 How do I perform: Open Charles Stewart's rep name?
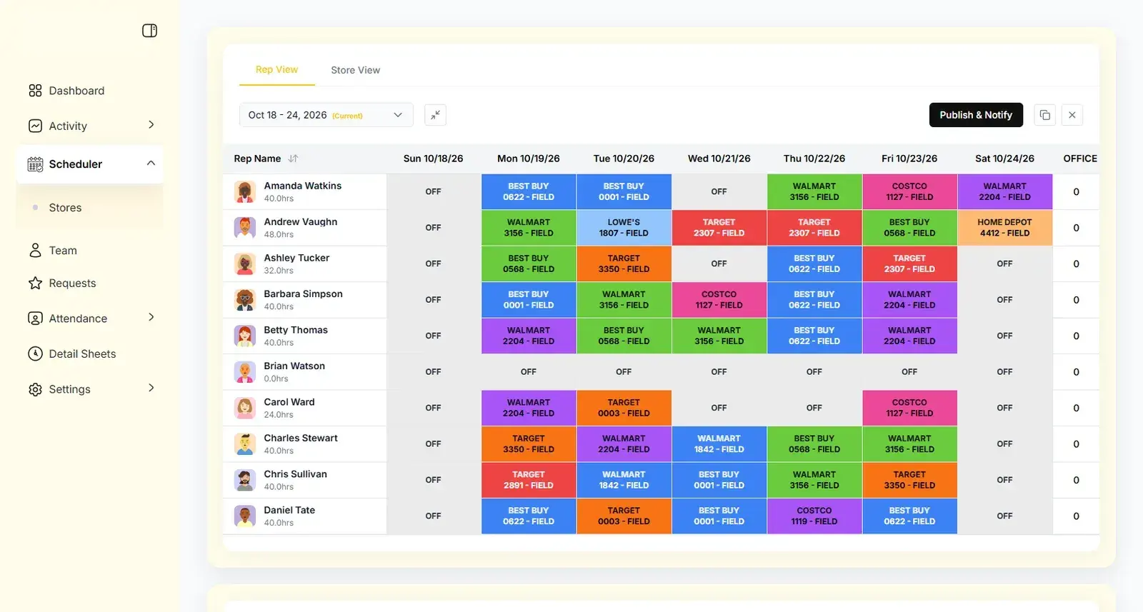pyautogui.click(x=301, y=438)
